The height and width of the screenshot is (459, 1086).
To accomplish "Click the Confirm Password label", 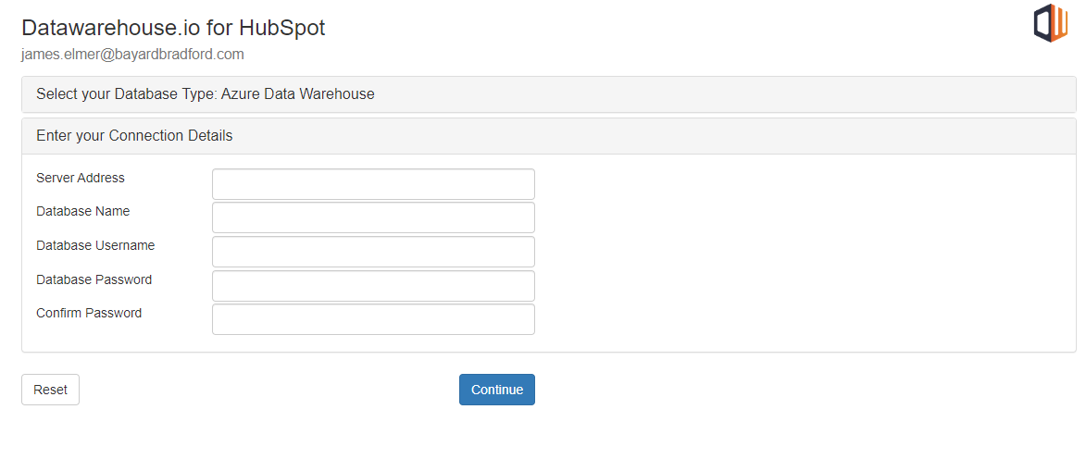I will point(89,313).
